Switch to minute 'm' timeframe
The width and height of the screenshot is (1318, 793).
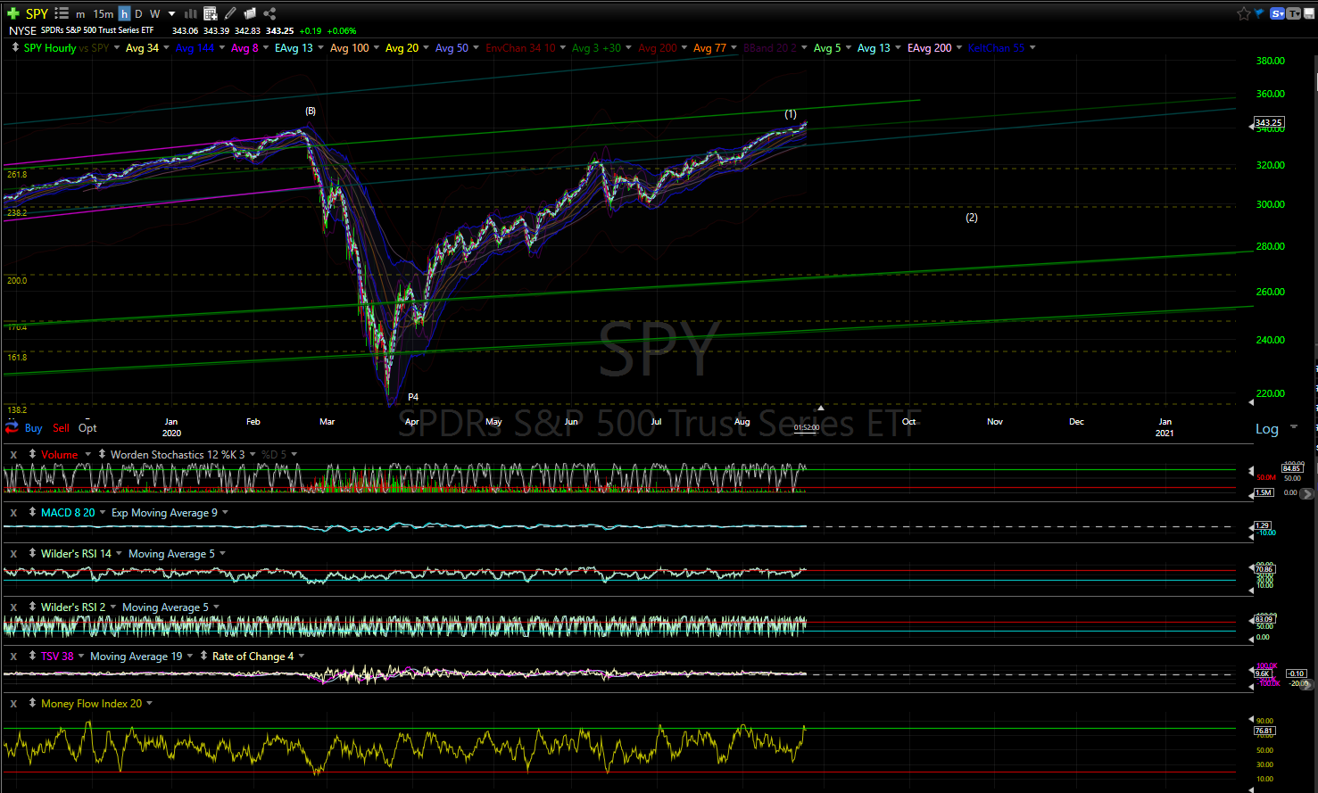point(80,14)
